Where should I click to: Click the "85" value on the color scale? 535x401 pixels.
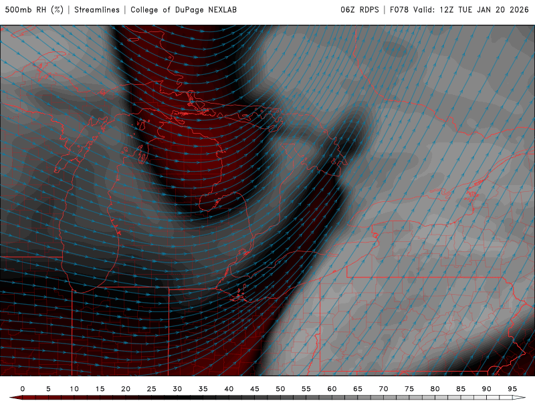[x=461, y=389]
